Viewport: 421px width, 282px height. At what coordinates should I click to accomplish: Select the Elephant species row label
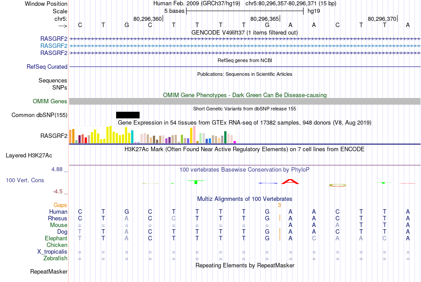tap(56, 238)
